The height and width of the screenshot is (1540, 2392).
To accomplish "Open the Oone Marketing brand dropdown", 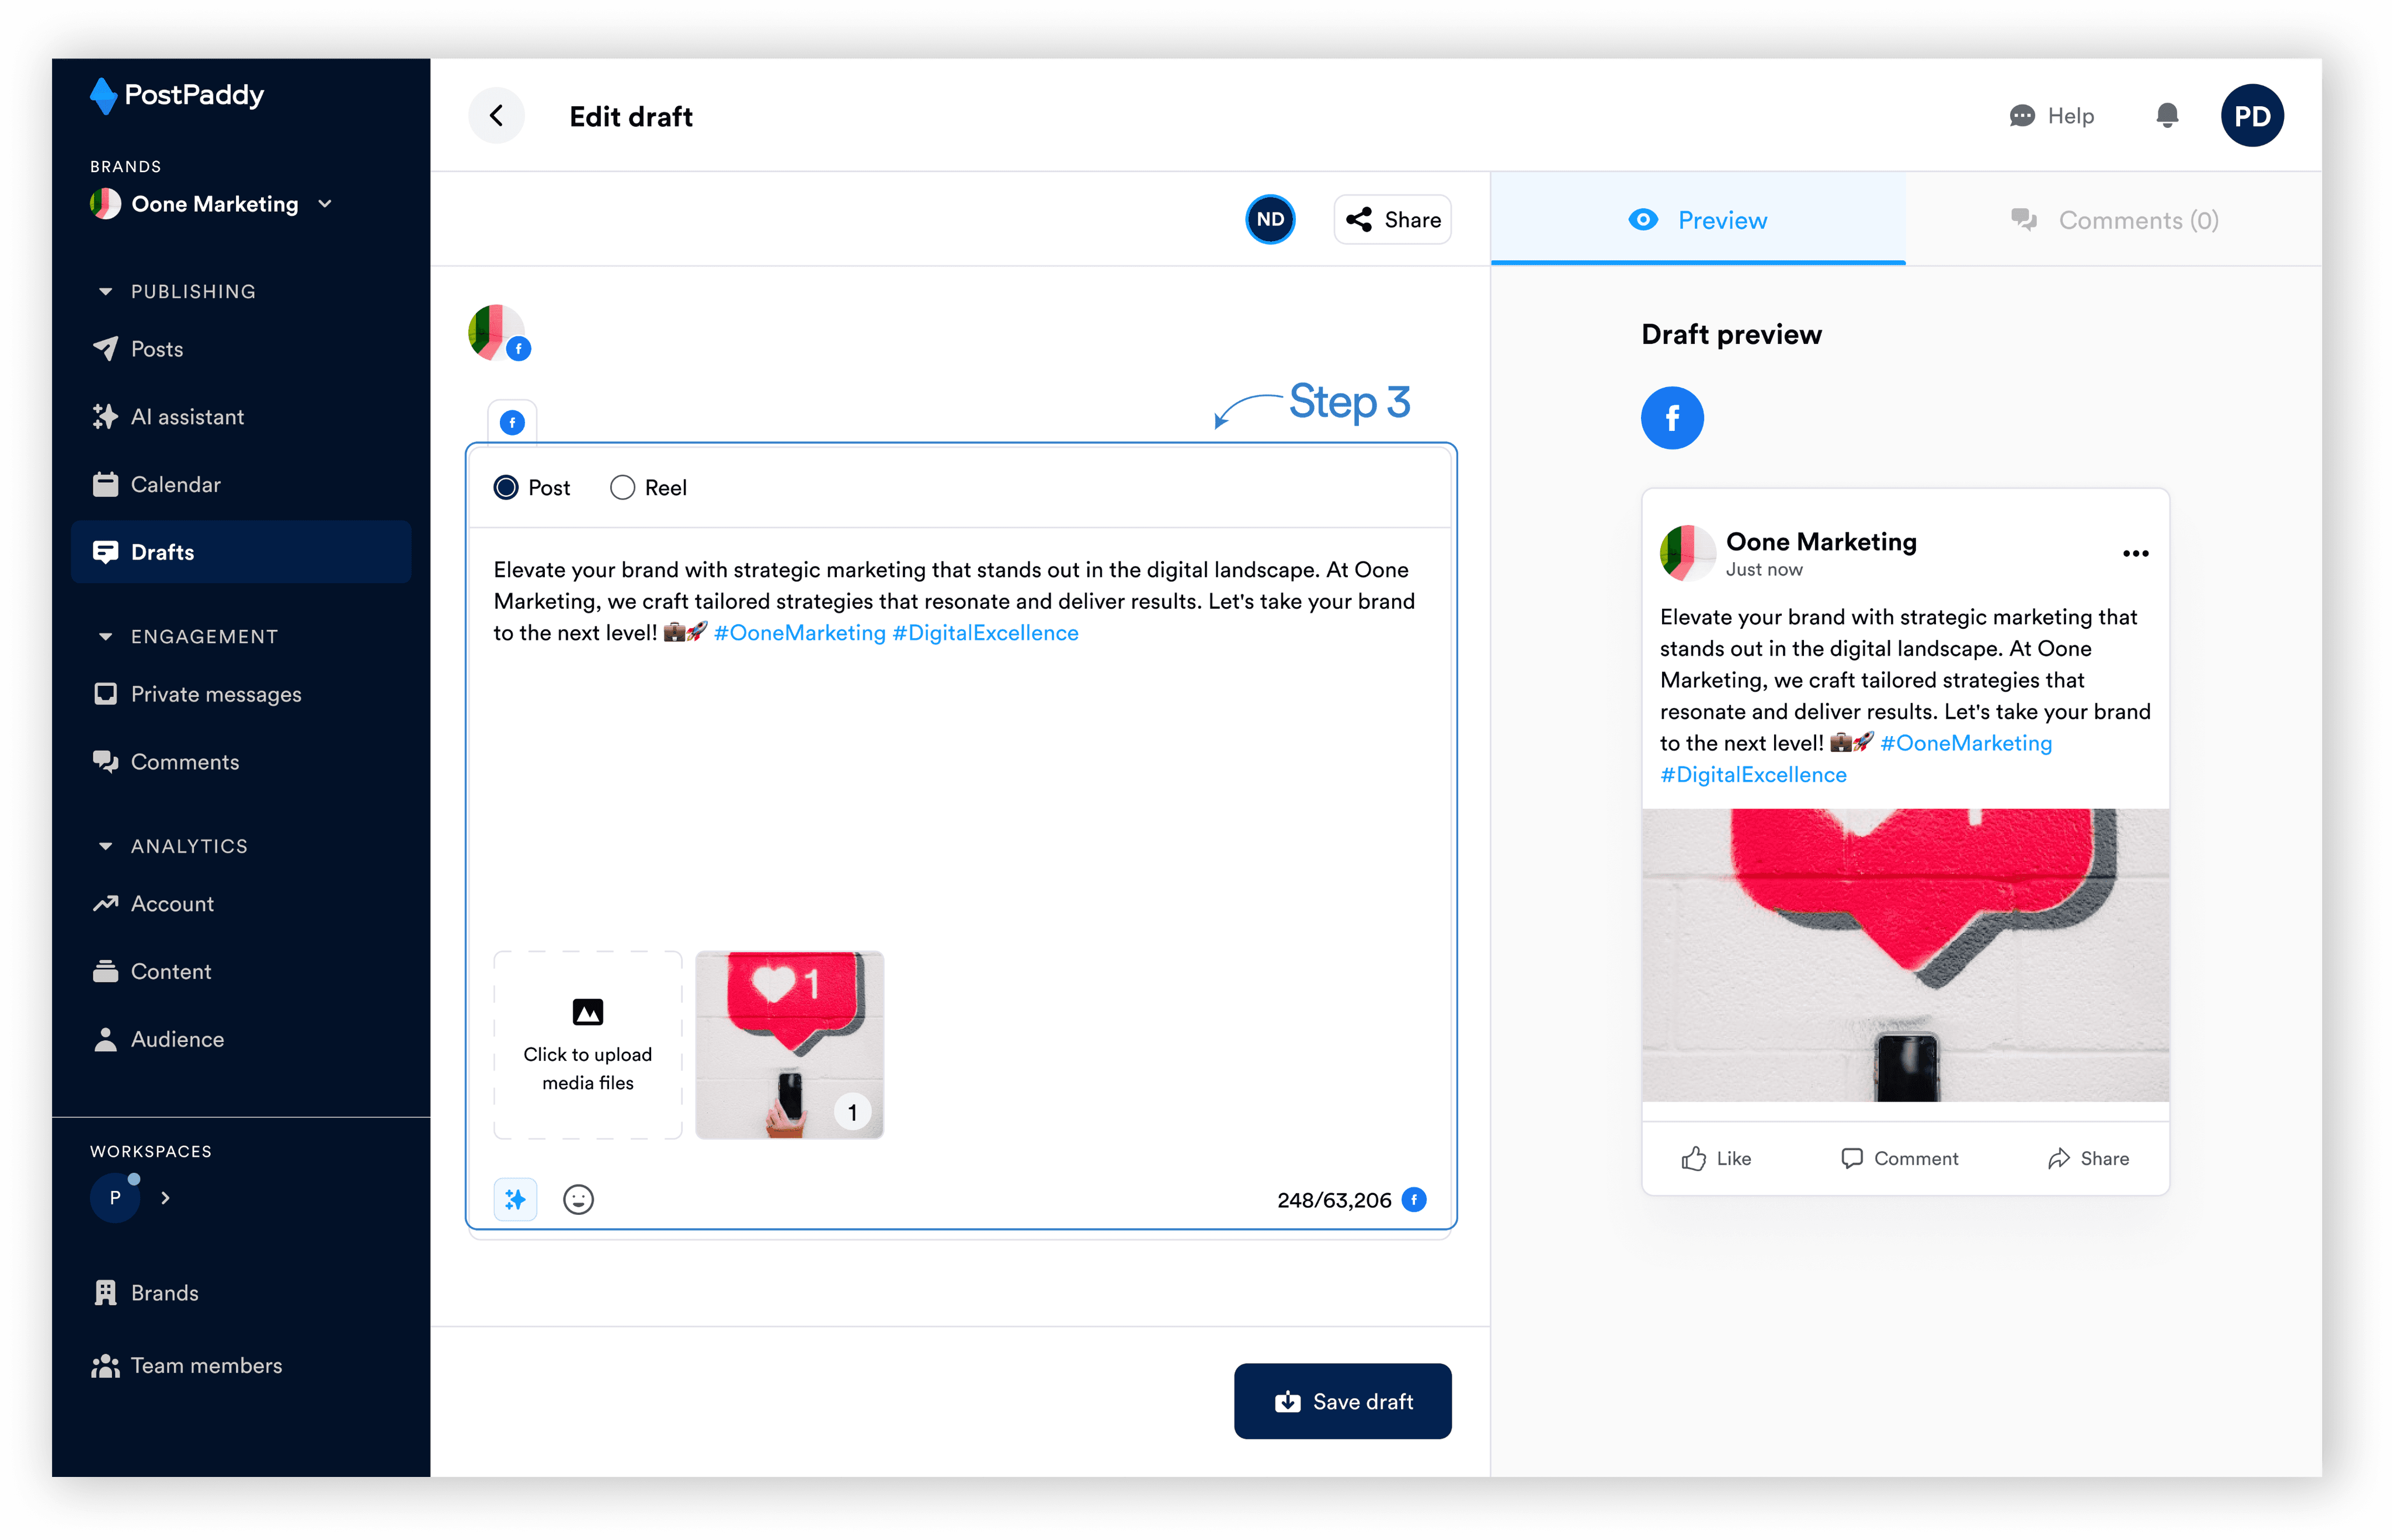I will [325, 204].
